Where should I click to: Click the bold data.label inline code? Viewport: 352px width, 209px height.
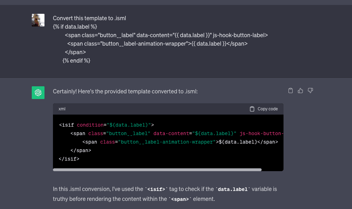[x=233, y=189]
